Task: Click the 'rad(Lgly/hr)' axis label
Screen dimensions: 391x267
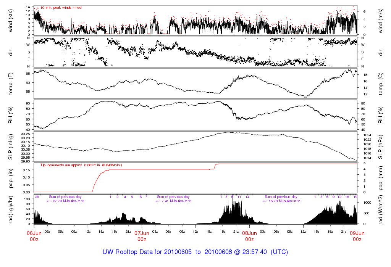Action: pyautogui.click(x=10, y=209)
